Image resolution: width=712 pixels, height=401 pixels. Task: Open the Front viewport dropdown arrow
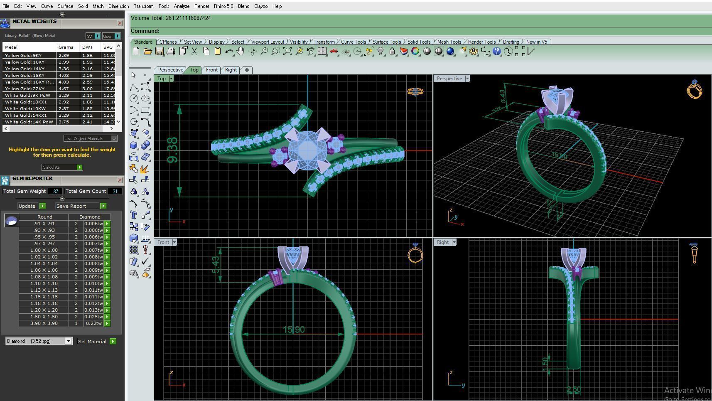coord(174,242)
